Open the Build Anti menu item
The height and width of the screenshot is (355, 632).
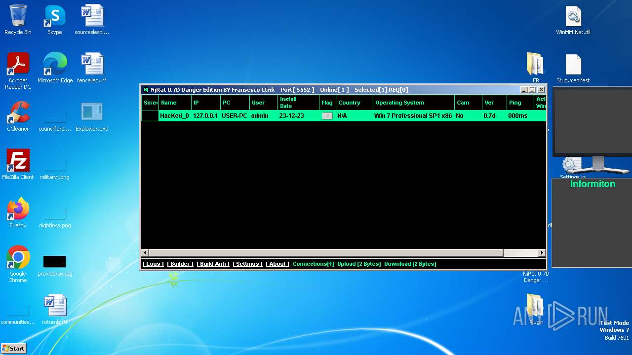(x=213, y=264)
